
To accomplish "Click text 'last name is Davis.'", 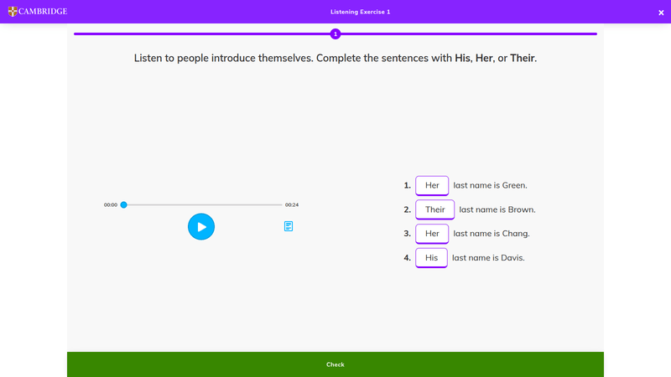I will (488, 258).
